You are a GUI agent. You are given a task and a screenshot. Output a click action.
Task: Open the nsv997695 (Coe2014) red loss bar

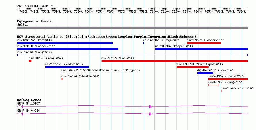click(x=175, y=61)
